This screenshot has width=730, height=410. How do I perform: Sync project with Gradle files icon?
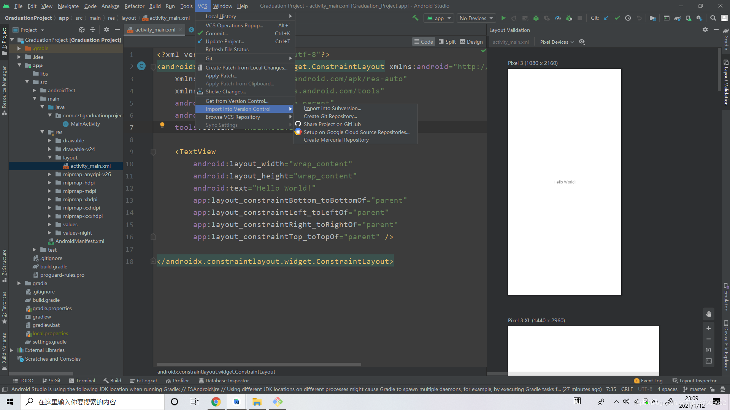pyautogui.click(x=677, y=18)
